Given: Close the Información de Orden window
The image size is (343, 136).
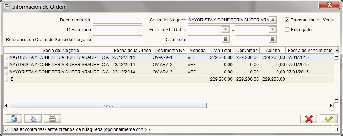Looking at the screenshot, I should pos(329,5).
